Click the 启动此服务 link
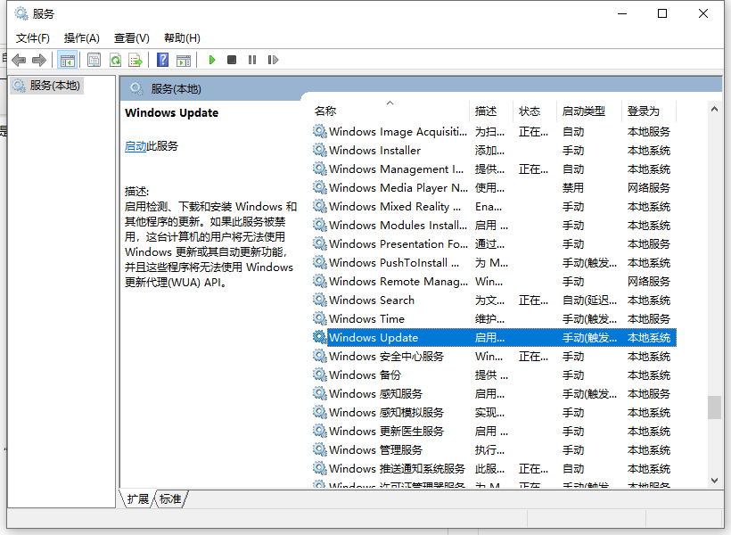Viewport: 731px width, 535px height. (x=138, y=145)
